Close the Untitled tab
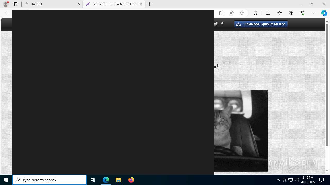 79,4
